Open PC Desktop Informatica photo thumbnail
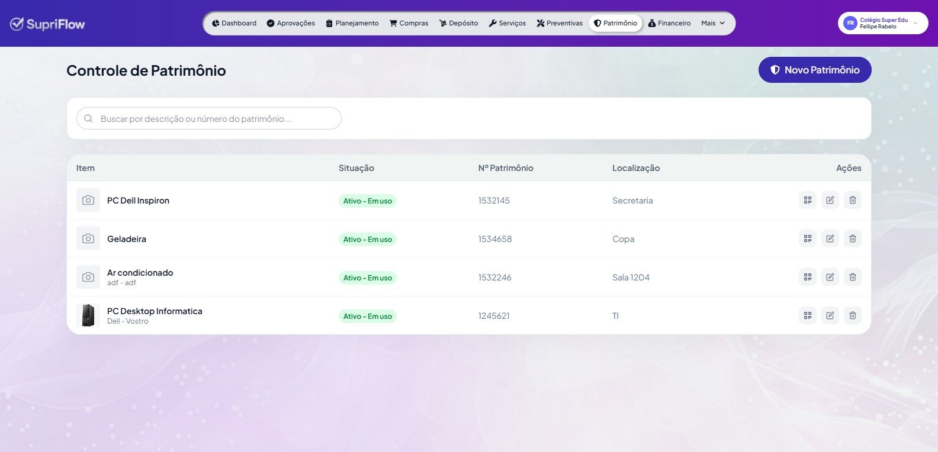 point(88,315)
